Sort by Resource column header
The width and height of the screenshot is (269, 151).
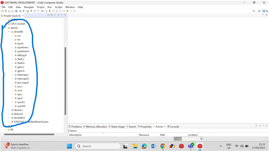(148, 135)
